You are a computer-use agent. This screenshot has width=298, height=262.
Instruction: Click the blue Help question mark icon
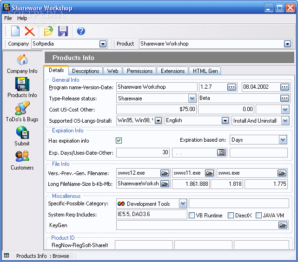click(81, 31)
